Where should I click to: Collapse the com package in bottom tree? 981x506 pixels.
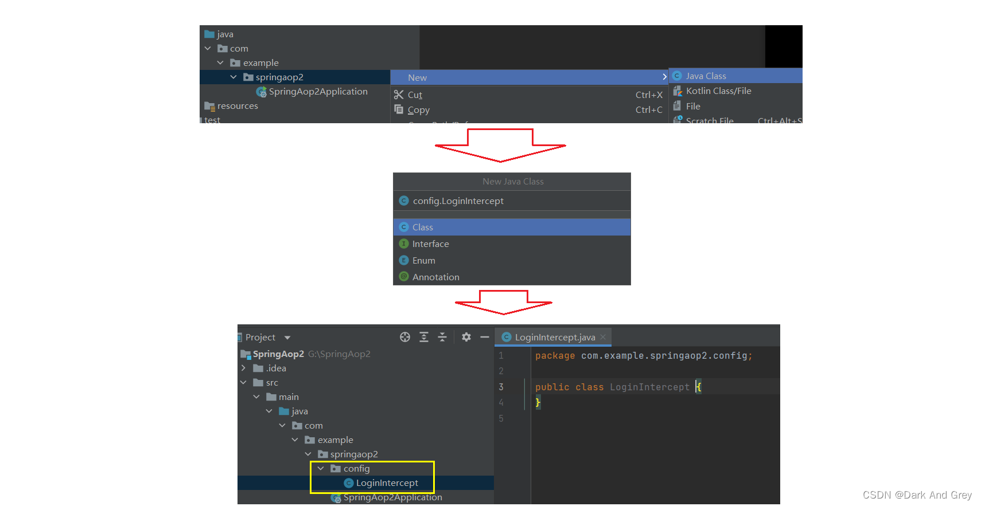click(282, 425)
